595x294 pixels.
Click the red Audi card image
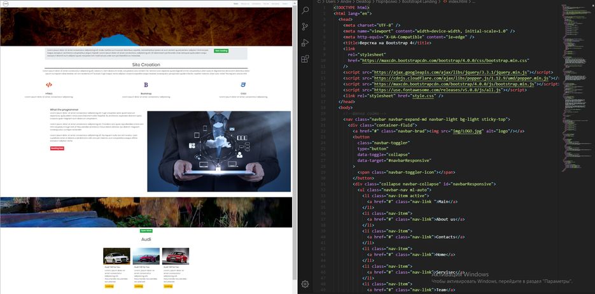[x=176, y=256]
